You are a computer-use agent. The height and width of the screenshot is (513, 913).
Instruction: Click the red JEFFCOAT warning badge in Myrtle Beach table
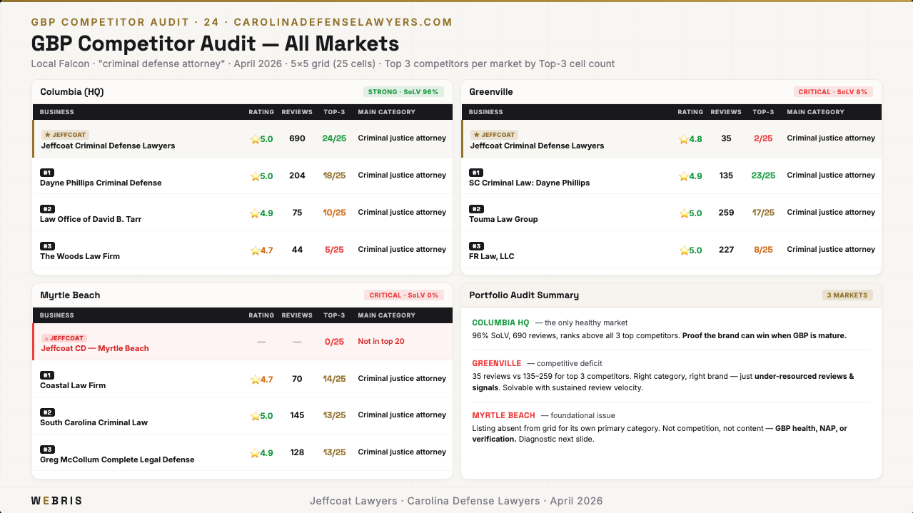click(64, 338)
